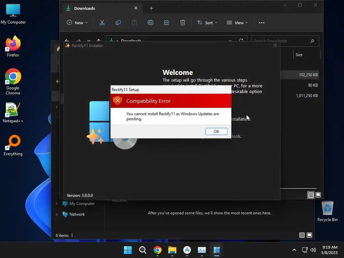Viewport: 344px width, 258px height.
Task: Open the Sort dropdown
Action: pyautogui.click(x=207, y=23)
